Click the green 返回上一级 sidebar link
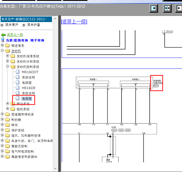 [15, 34]
